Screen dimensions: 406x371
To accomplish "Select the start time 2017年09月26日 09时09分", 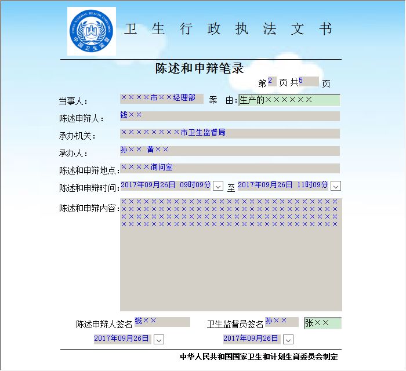I will (x=166, y=185).
